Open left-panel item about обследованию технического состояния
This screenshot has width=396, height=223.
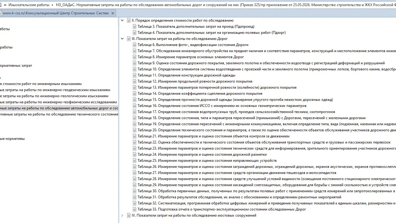59,114
